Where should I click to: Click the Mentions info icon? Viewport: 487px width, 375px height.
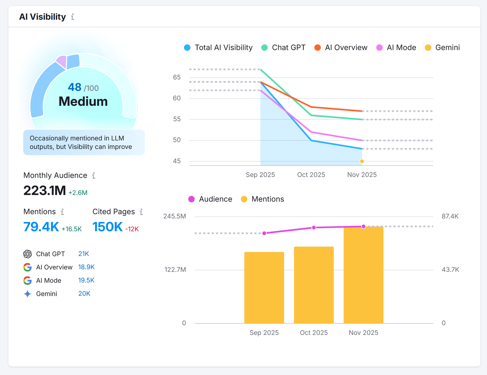[62, 212]
